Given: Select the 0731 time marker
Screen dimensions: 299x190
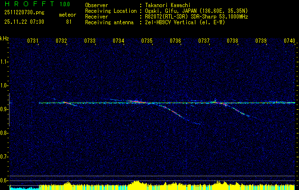Looking at the screenshot, I should tap(33, 41).
